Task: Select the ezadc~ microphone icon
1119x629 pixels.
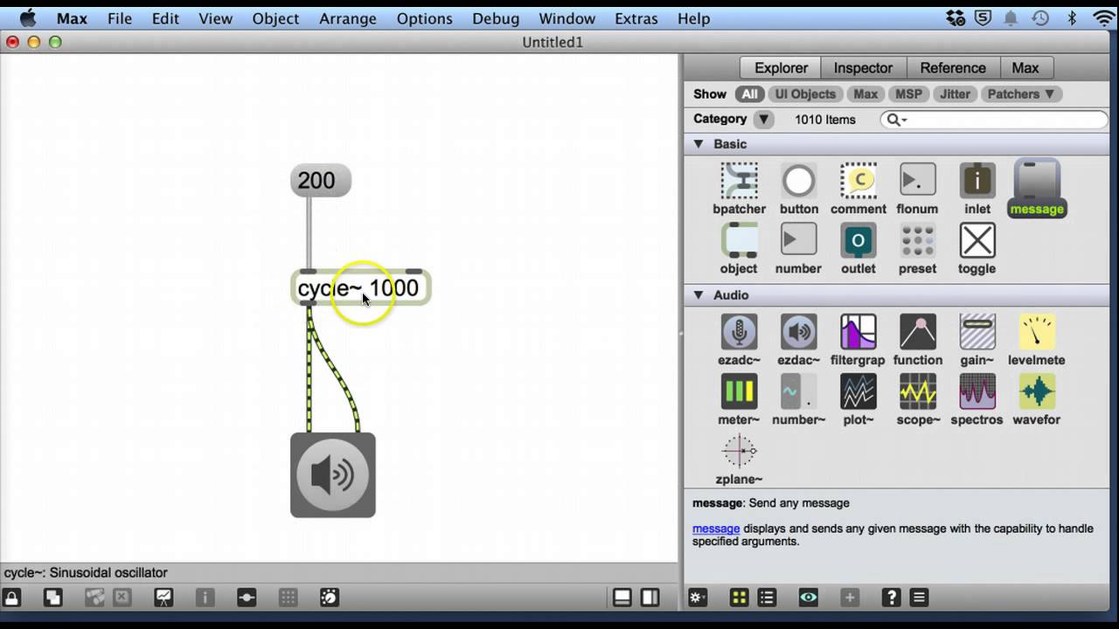Action: coord(740,332)
